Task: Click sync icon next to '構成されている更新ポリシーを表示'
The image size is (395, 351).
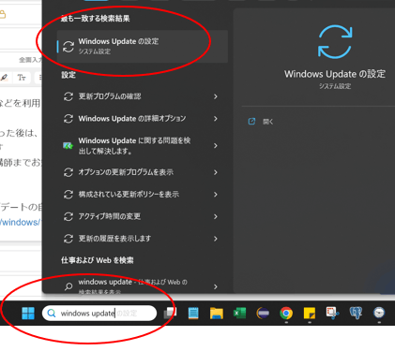Action: 68,195
